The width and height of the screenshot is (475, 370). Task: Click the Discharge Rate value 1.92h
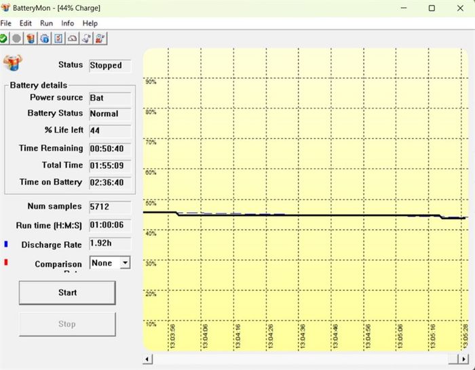point(110,243)
